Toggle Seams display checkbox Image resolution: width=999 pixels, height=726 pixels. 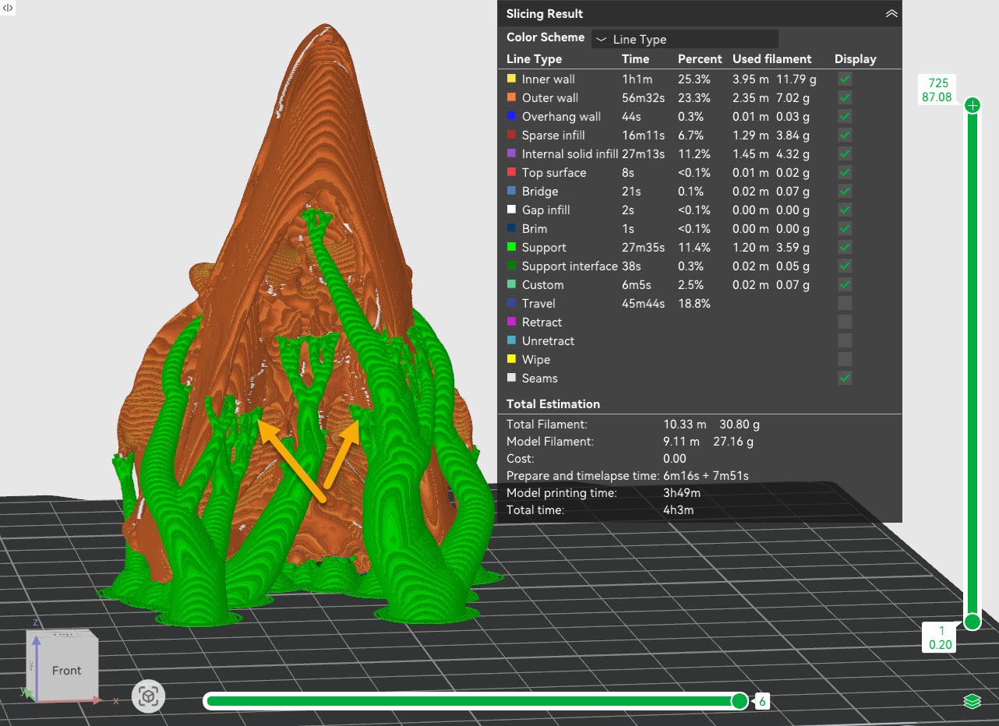tap(845, 378)
